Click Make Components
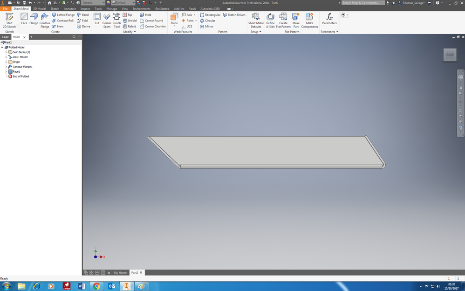Screen dimensions: 465x291 pos(309,20)
